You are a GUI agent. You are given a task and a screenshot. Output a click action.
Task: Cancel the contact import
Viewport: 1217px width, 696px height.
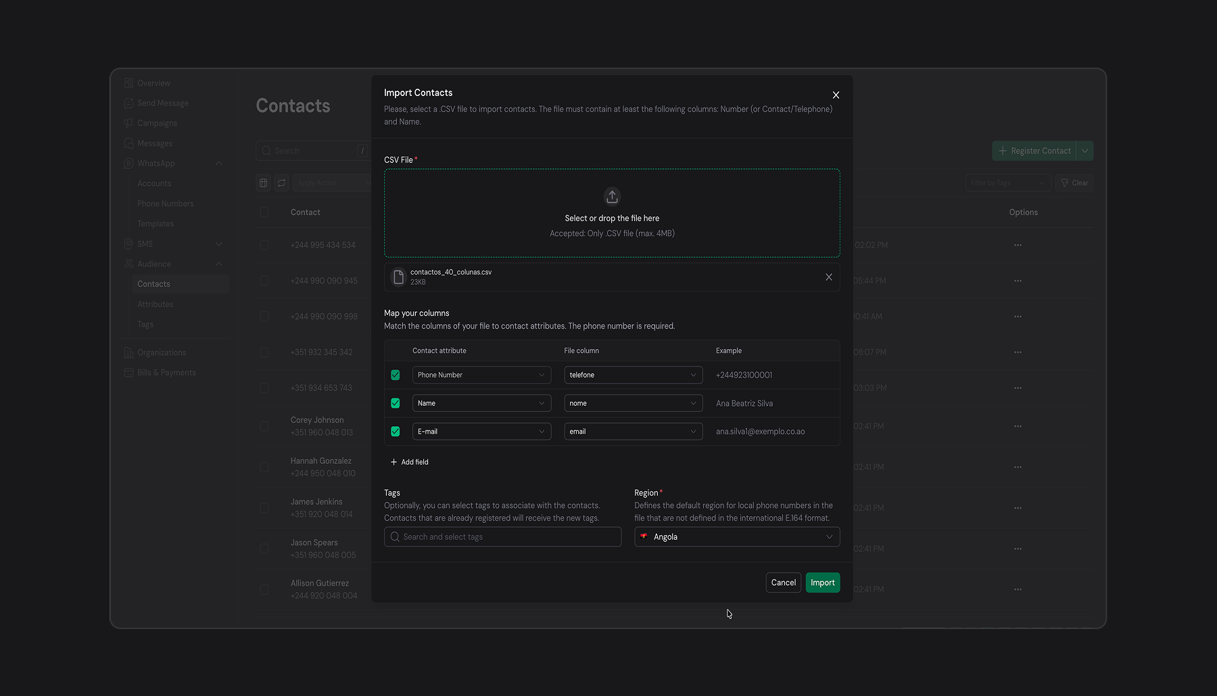pyautogui.click(x=784, y=583)
